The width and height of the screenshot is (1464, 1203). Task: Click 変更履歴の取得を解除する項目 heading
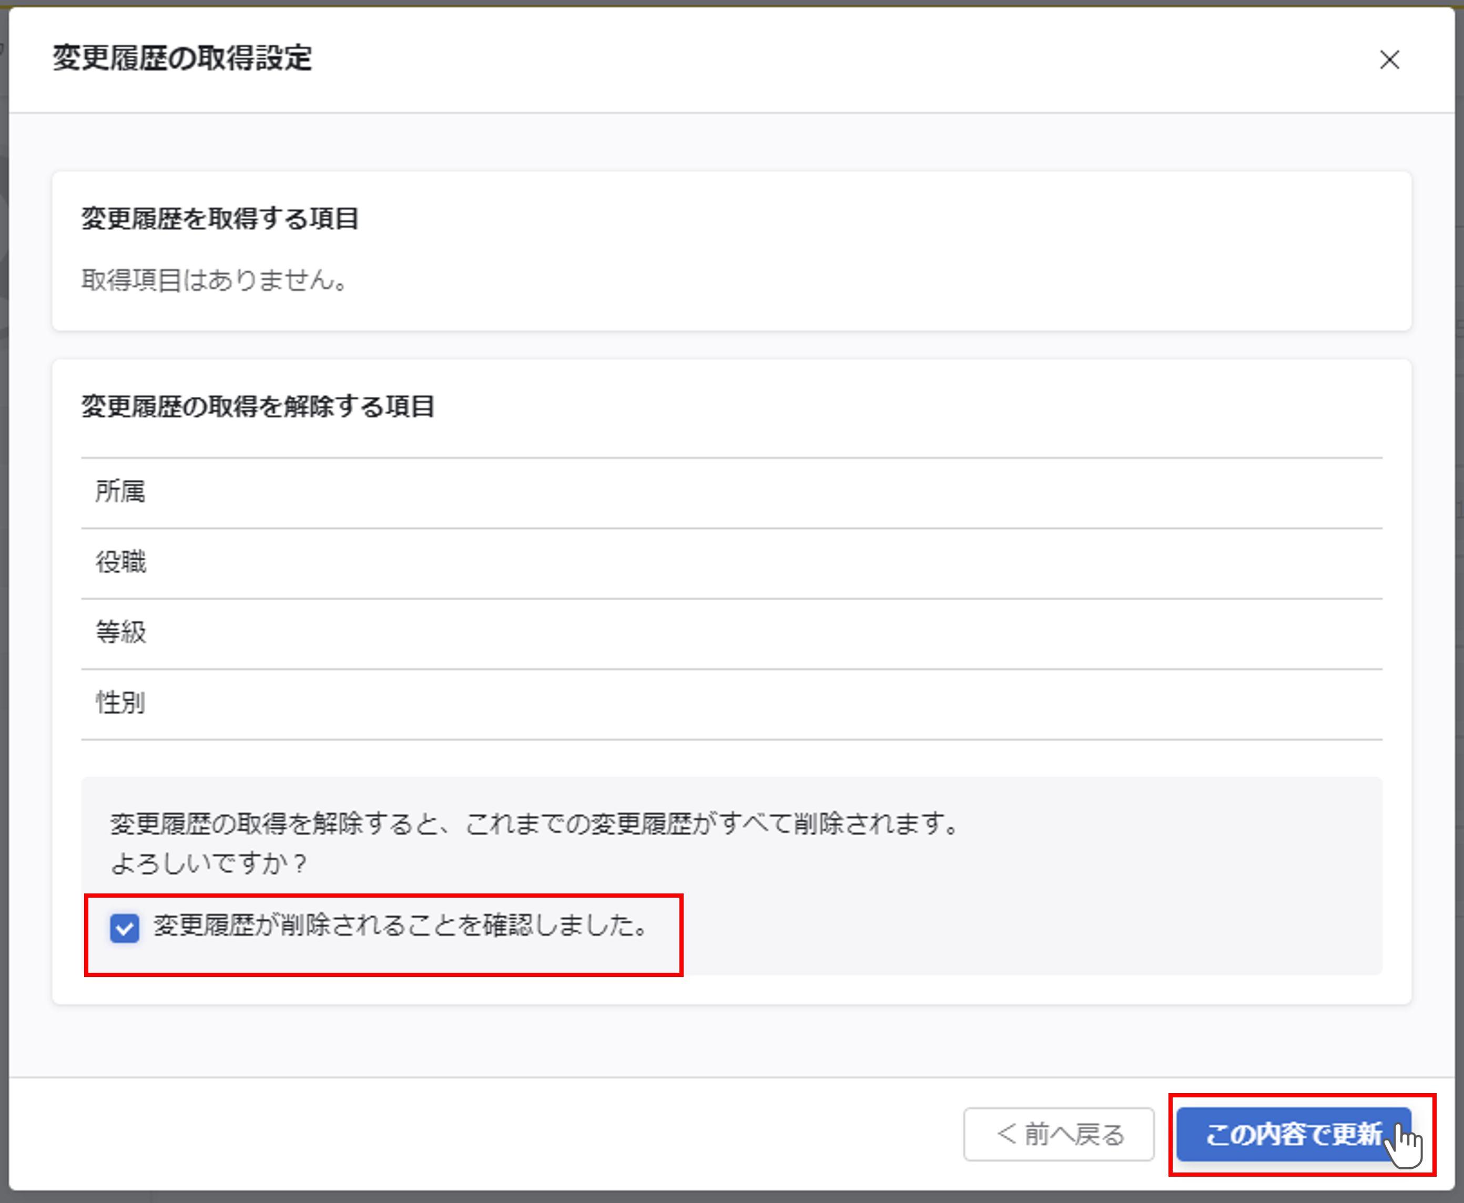258,406
